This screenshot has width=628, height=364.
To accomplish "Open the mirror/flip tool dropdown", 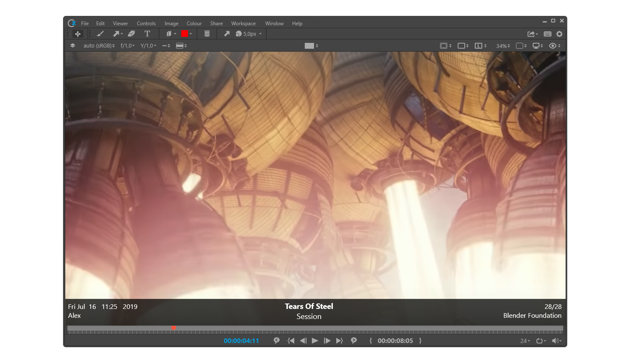I will click(x=171, y=34).
